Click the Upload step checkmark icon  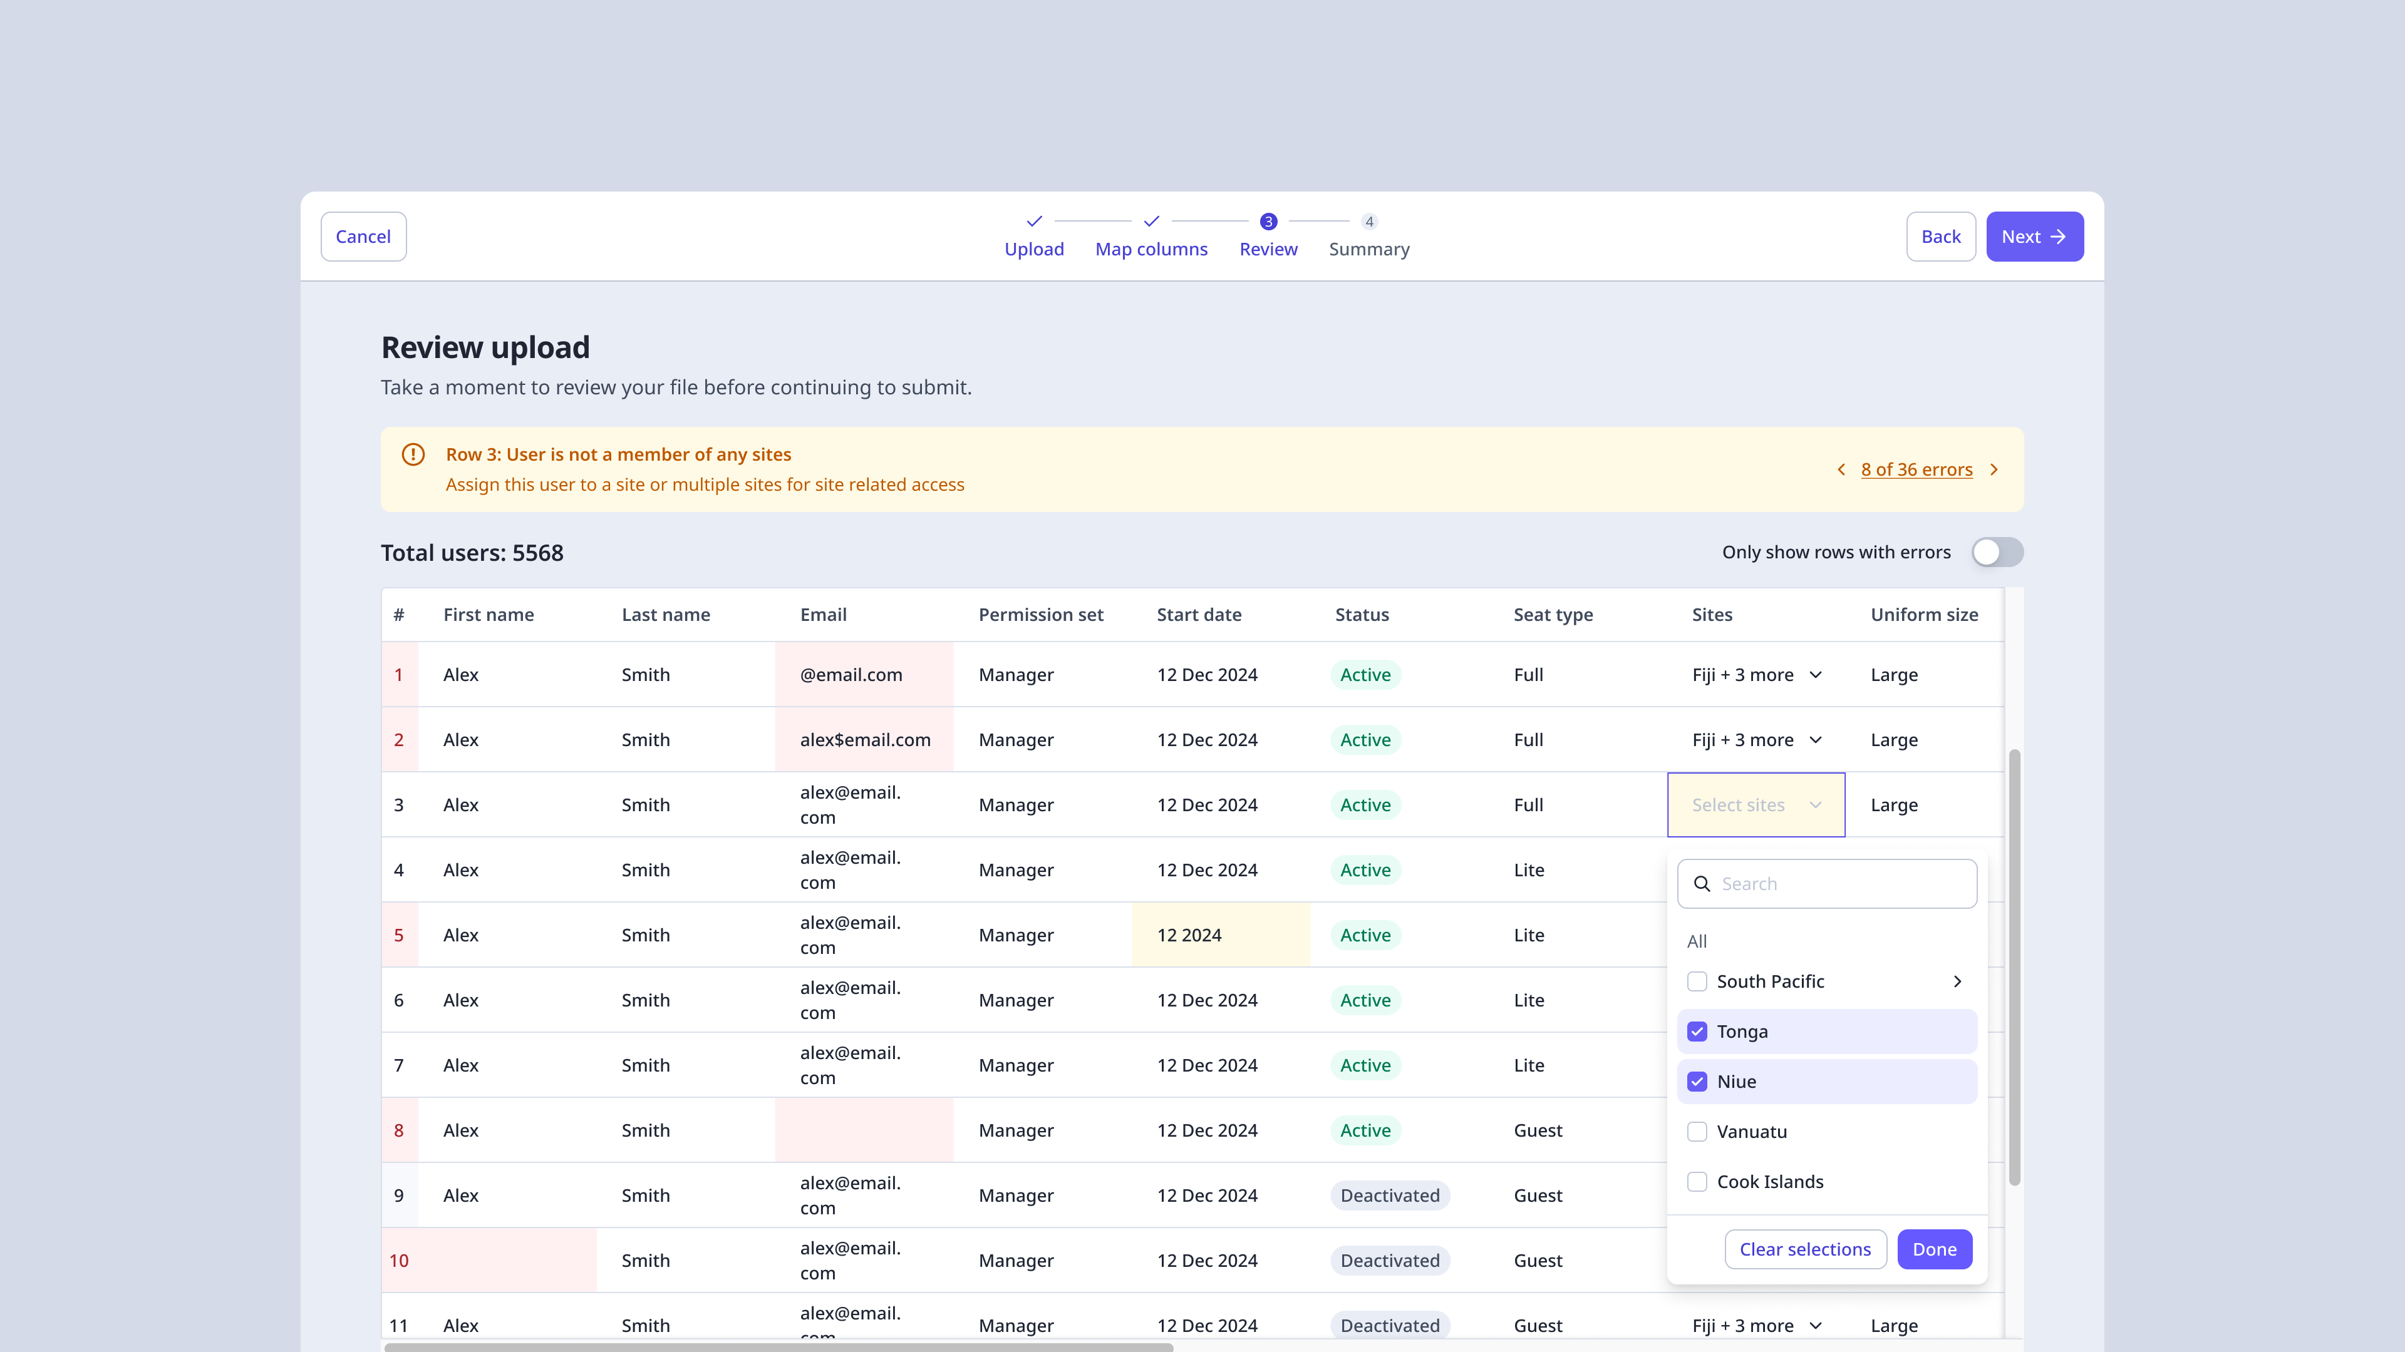(1033, 221)
